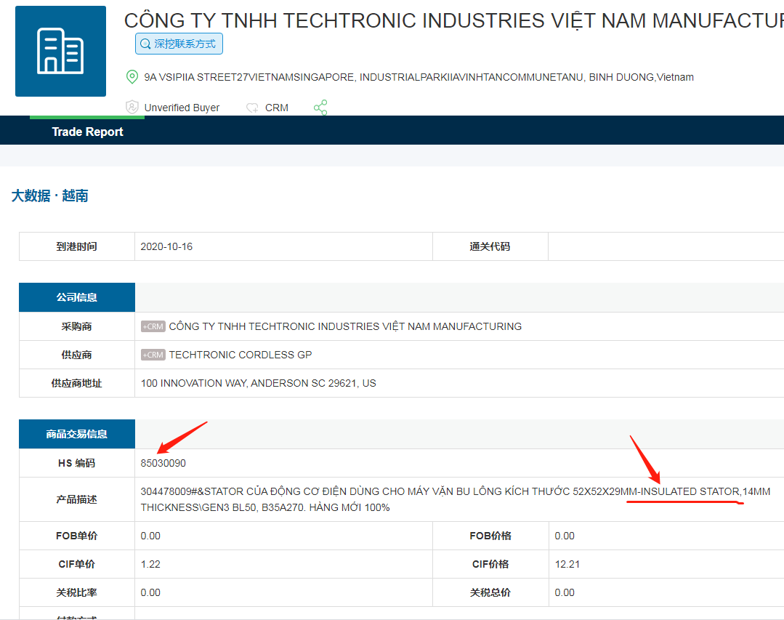Viewport: 784px width, 620px height.
Task: Click the 供应商地址 label cell
Action: tap(76, 384)
